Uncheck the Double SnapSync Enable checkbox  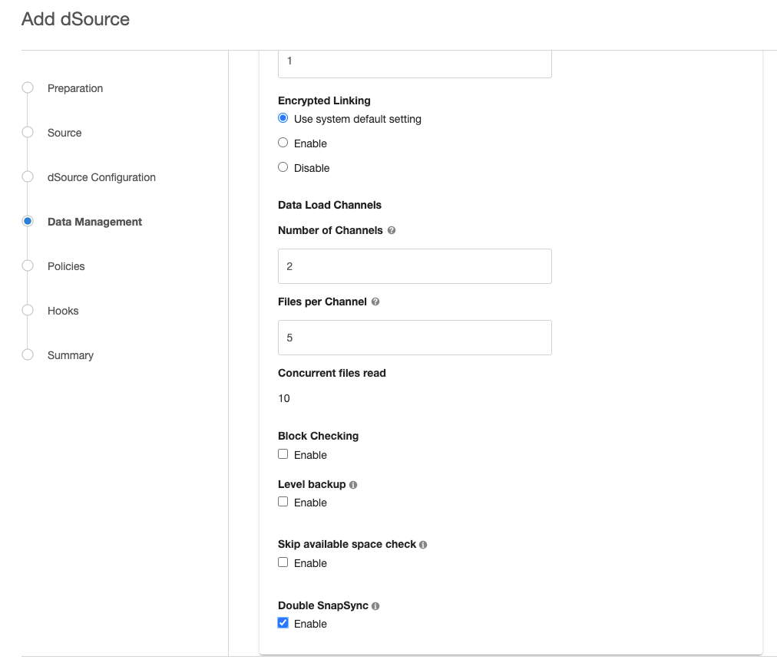tap(283, 622)
